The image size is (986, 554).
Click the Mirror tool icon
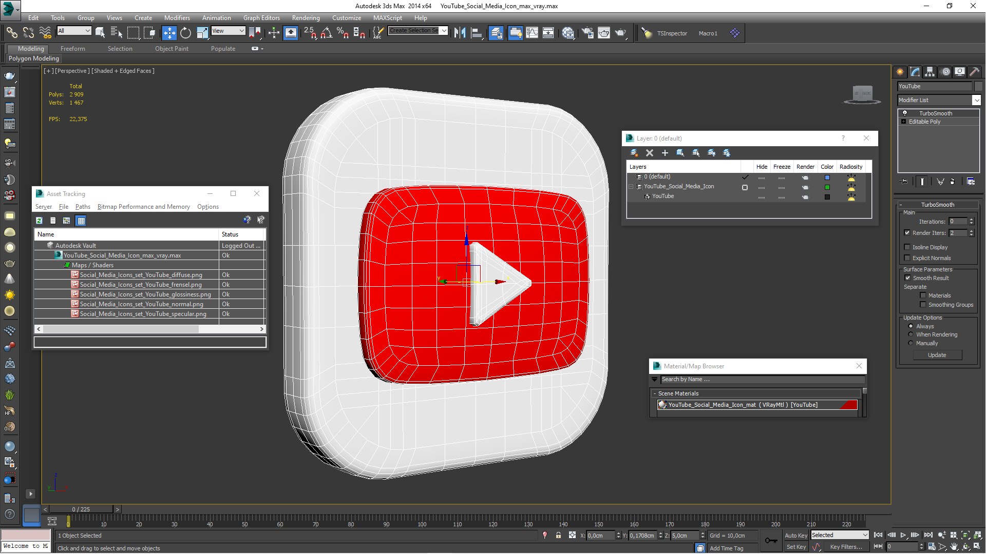pyautogui.click(x=460, y=33)
